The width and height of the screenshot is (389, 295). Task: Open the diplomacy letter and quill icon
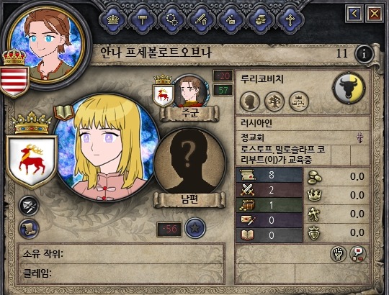tap(29, 205)
